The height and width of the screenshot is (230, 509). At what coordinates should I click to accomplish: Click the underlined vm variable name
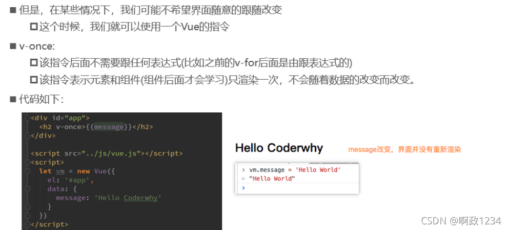click(x=60, y=171)
